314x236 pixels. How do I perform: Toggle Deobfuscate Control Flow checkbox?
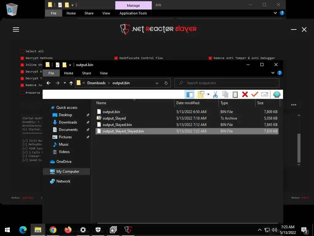pos(116,58)
